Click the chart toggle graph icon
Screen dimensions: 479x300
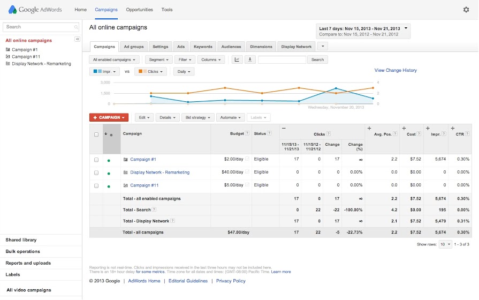click(x=237, y=59)
